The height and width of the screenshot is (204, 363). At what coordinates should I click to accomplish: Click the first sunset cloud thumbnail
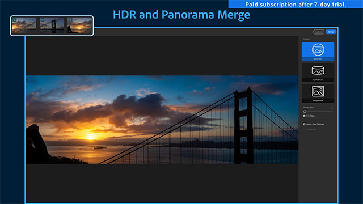24,25
